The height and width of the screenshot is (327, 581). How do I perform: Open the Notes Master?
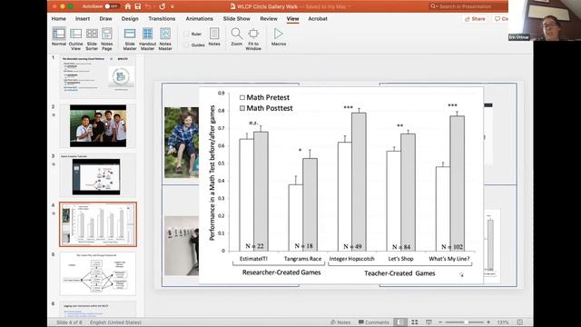pyautogui.click(x=165, y=38)
